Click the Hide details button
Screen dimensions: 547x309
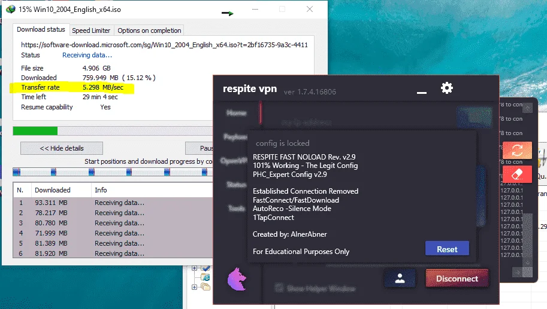click(62, 148)
